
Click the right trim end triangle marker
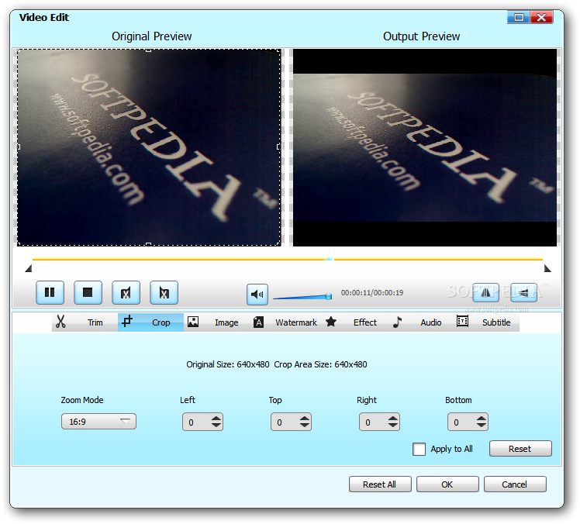click(547, 268)
